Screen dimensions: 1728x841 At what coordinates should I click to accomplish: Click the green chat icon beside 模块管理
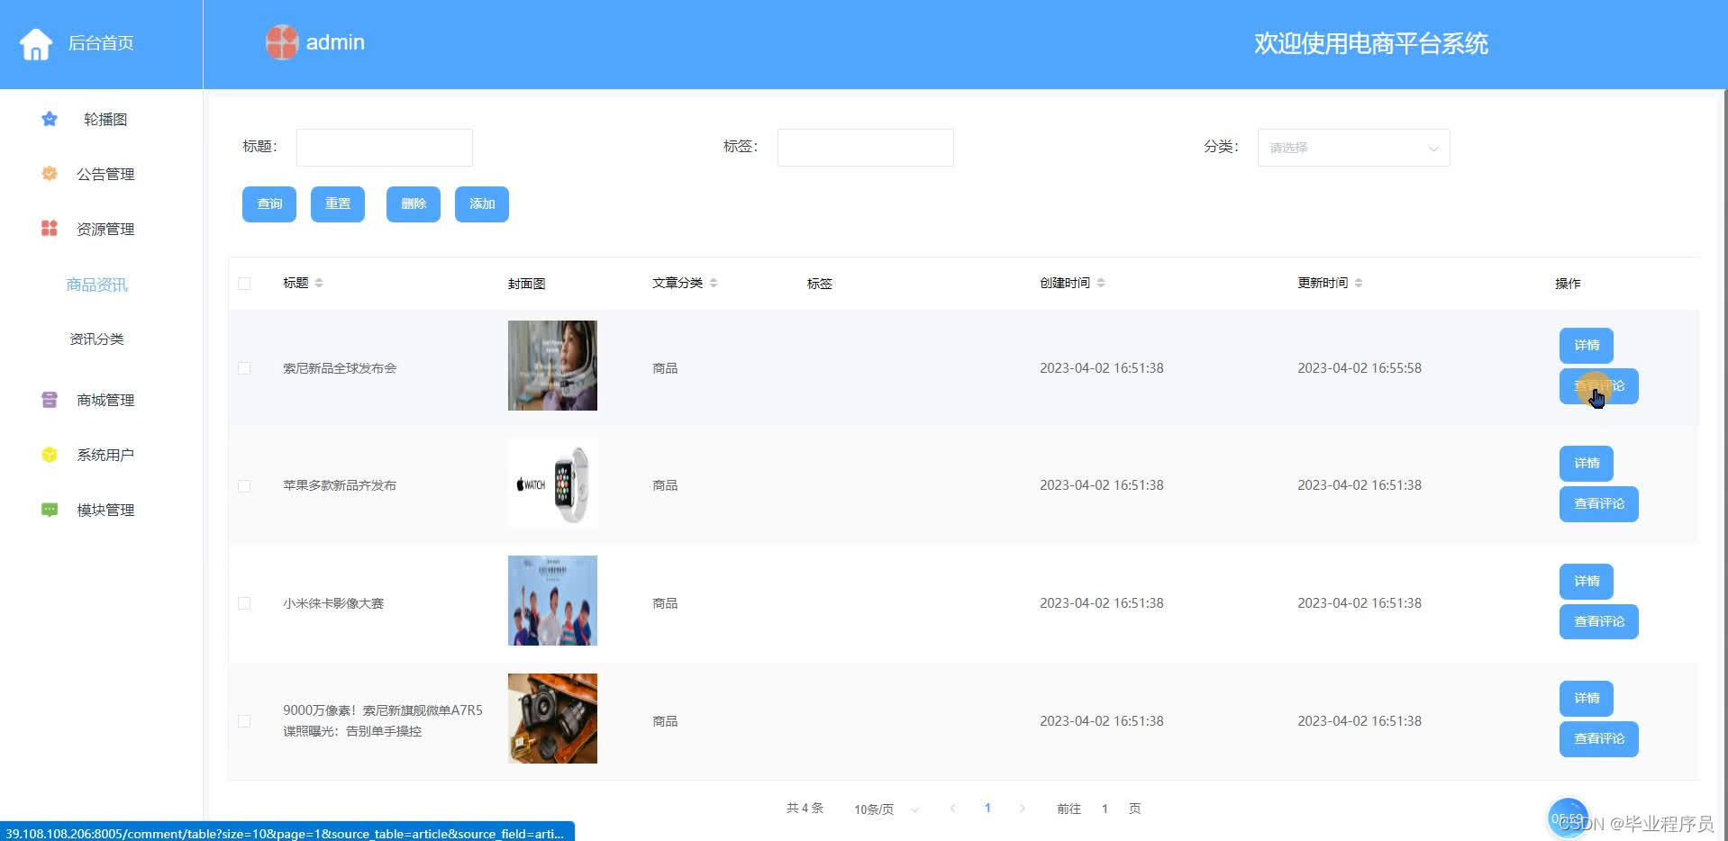50,510
